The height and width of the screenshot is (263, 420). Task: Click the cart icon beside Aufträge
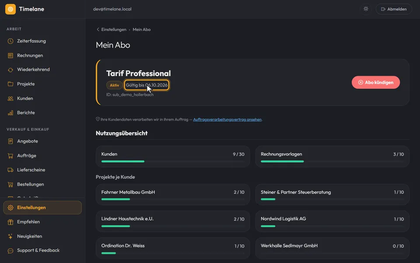click(10, 156)
